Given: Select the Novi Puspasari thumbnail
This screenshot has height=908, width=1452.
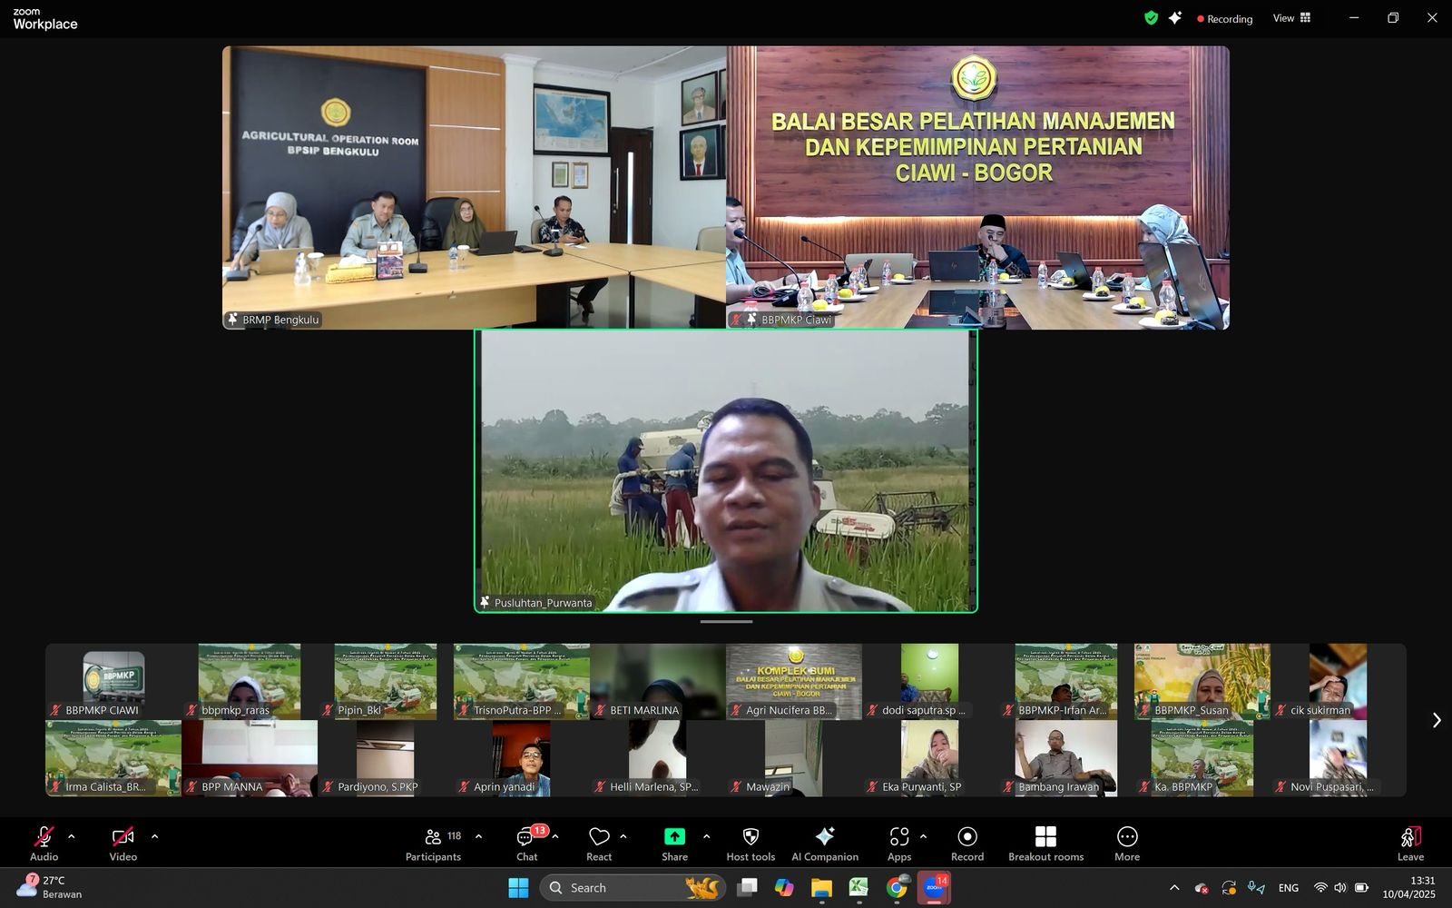Looking at the screenshot, I should (x=1339, y=758).
